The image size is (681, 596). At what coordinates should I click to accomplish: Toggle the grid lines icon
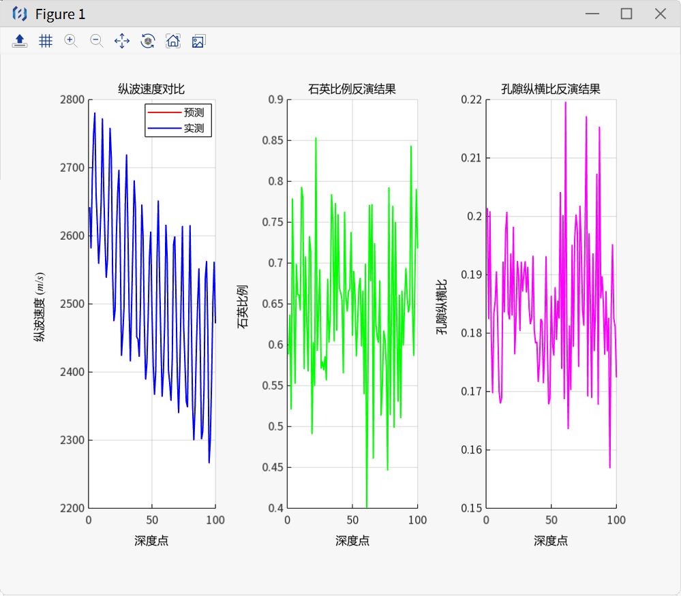coord(45,42)
